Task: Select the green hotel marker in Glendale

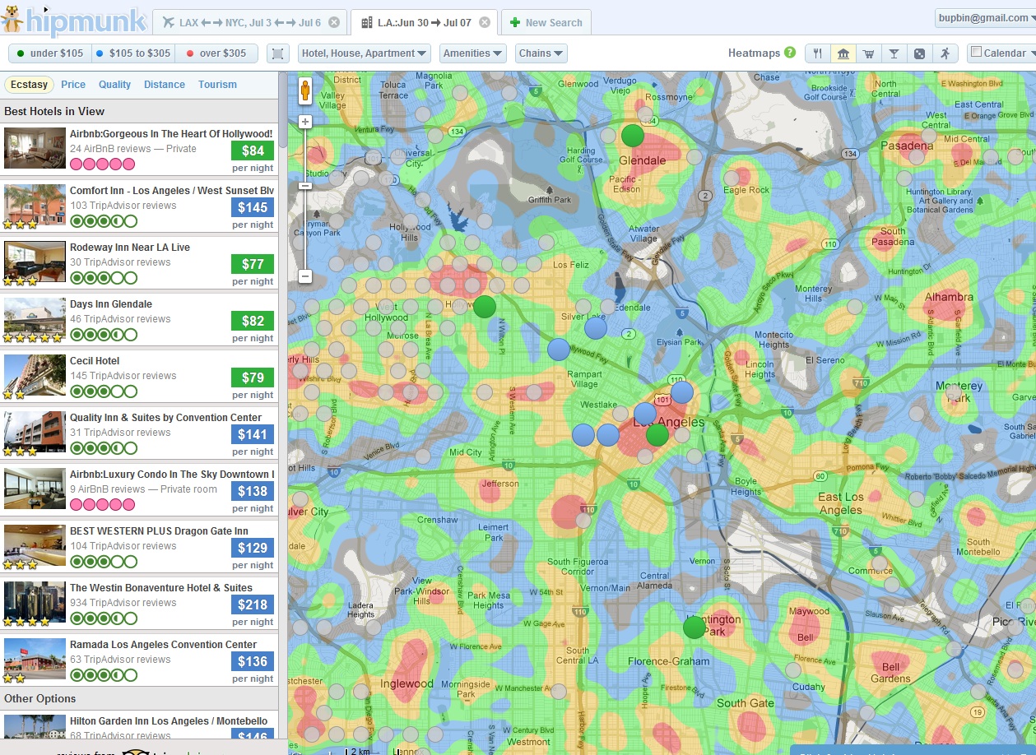Action: (632, 136)
